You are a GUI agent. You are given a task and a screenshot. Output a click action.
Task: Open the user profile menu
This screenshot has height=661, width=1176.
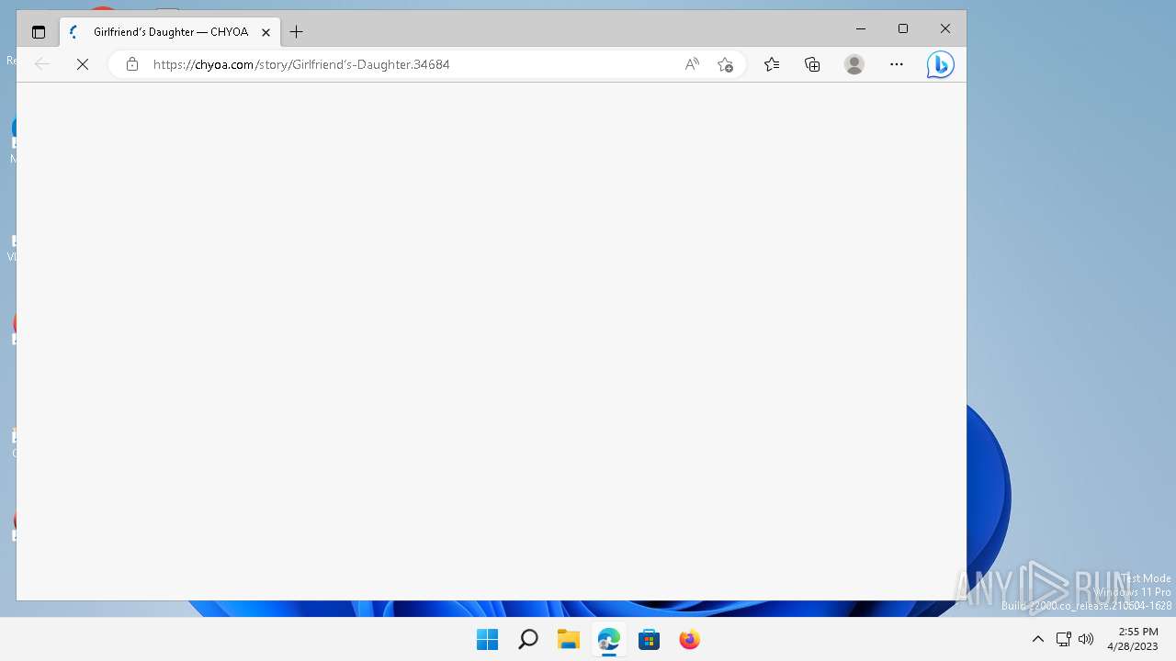tap(854, 64)
